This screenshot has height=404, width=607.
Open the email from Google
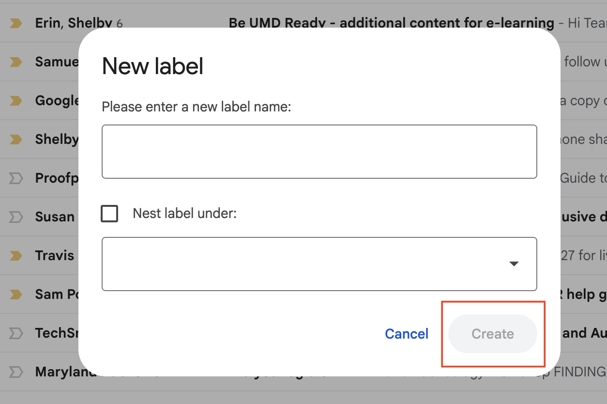57,100
